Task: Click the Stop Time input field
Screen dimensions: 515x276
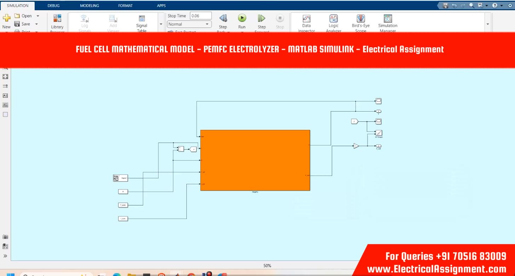Action: 201,16
